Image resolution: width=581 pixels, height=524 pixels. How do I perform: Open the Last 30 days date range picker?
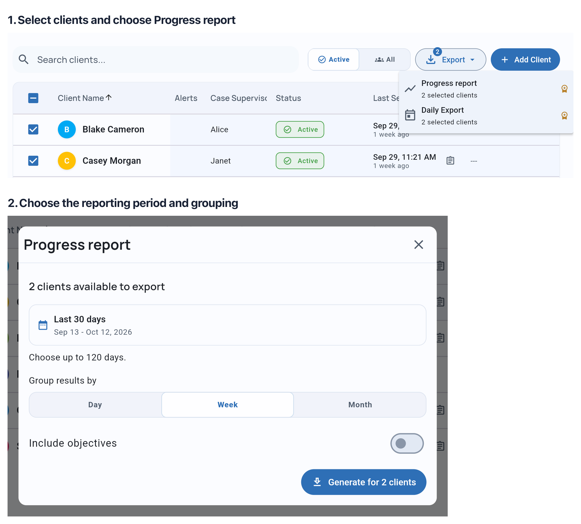(227, 325)
